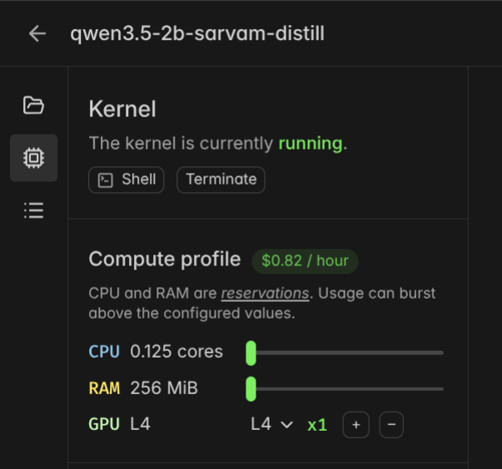502x469 pixels.
Task: Click the reservations link
Action: pyautogui.click(x=265, y=294)
